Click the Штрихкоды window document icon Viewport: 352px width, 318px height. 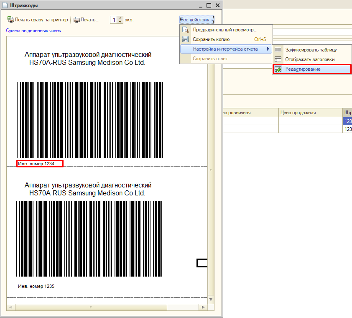pos(5,5)
